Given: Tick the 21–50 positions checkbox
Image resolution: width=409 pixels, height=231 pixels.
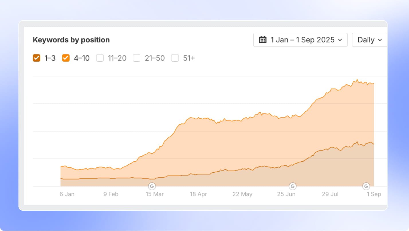Looking at the screenshot, I should click(x=137, y=58).
